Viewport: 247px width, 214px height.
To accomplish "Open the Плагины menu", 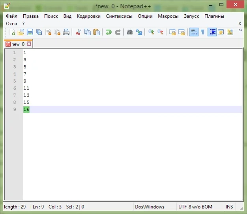I will 214,16.
